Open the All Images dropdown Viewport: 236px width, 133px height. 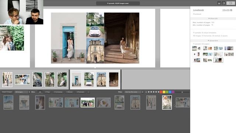(22, 92)
